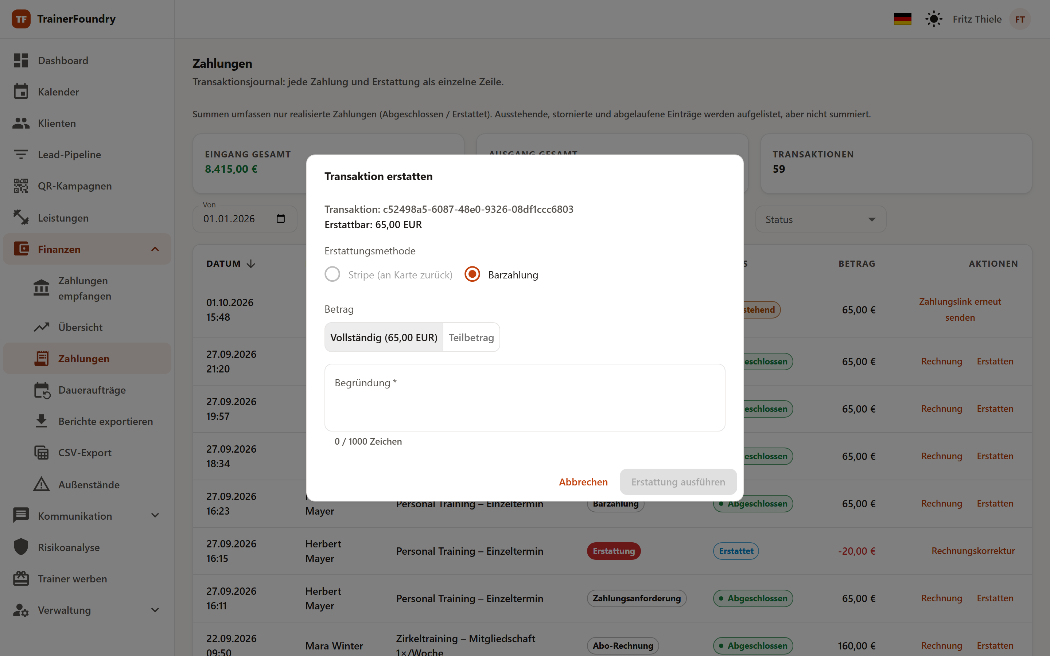Open language selector German flag icon

902,19
